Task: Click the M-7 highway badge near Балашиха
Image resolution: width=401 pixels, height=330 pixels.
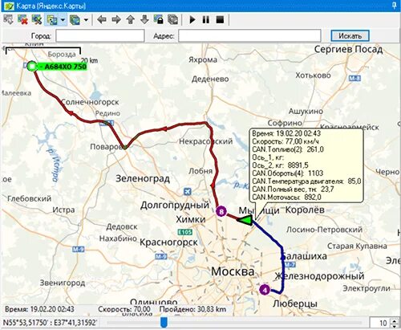Action: [x=290, y=265]
